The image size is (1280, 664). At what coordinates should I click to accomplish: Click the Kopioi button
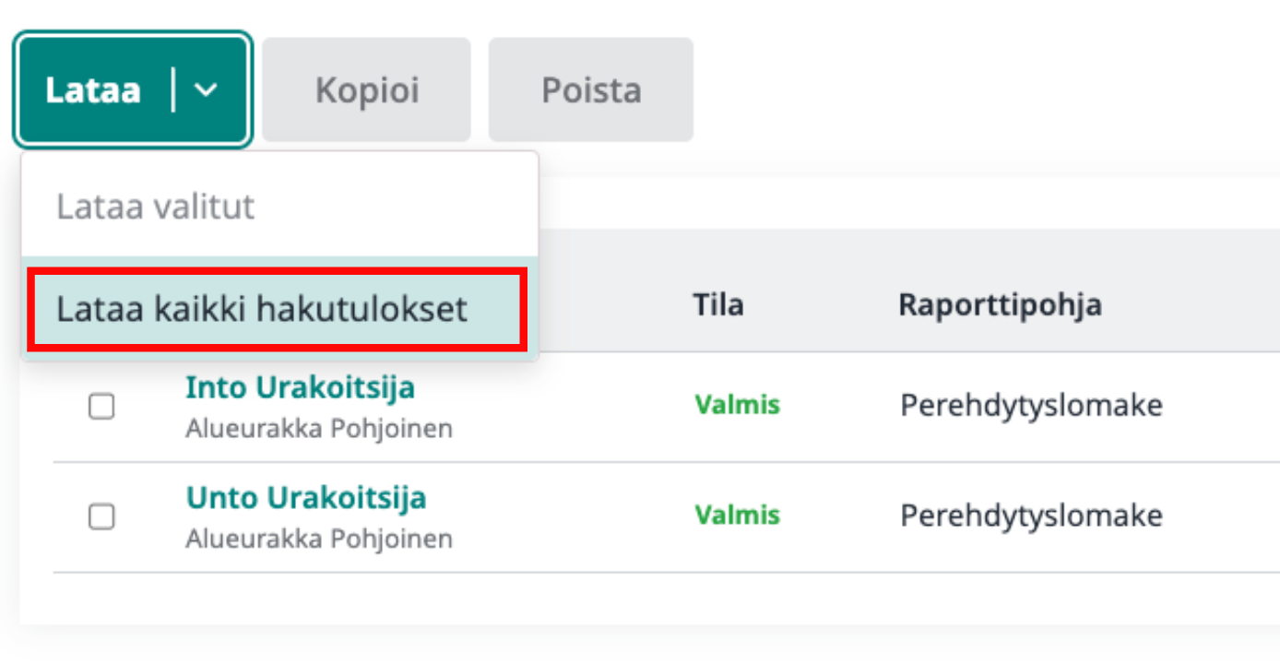pos(367,89)
